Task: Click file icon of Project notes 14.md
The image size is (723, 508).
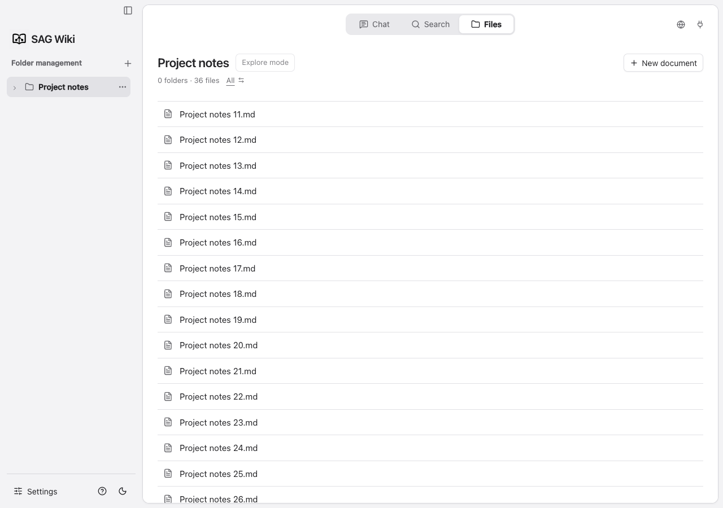Action: [x=168, y=191]
